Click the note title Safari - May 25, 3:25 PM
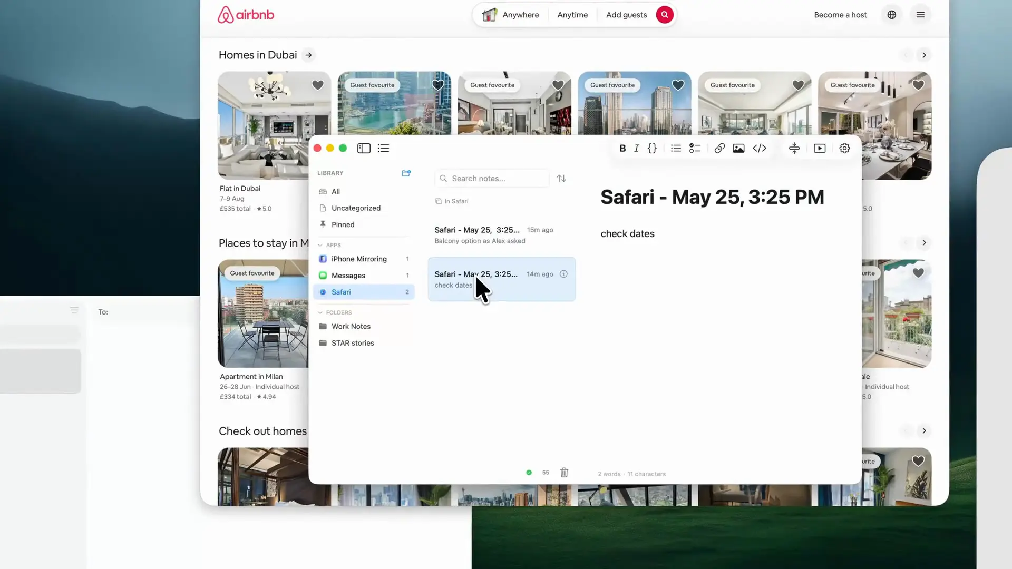Image resolution: width=1012 pixels, height=569 pixels. point(712,198)
